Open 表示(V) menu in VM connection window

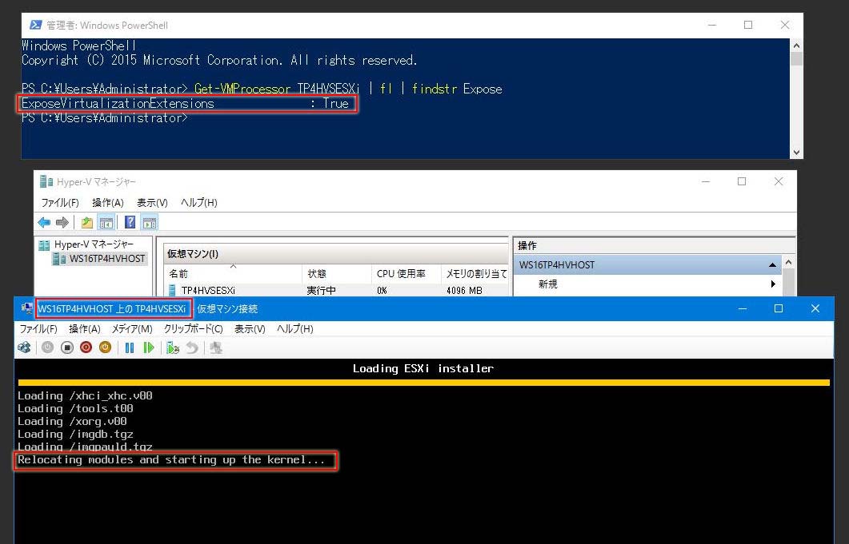[x=250, y=329]
